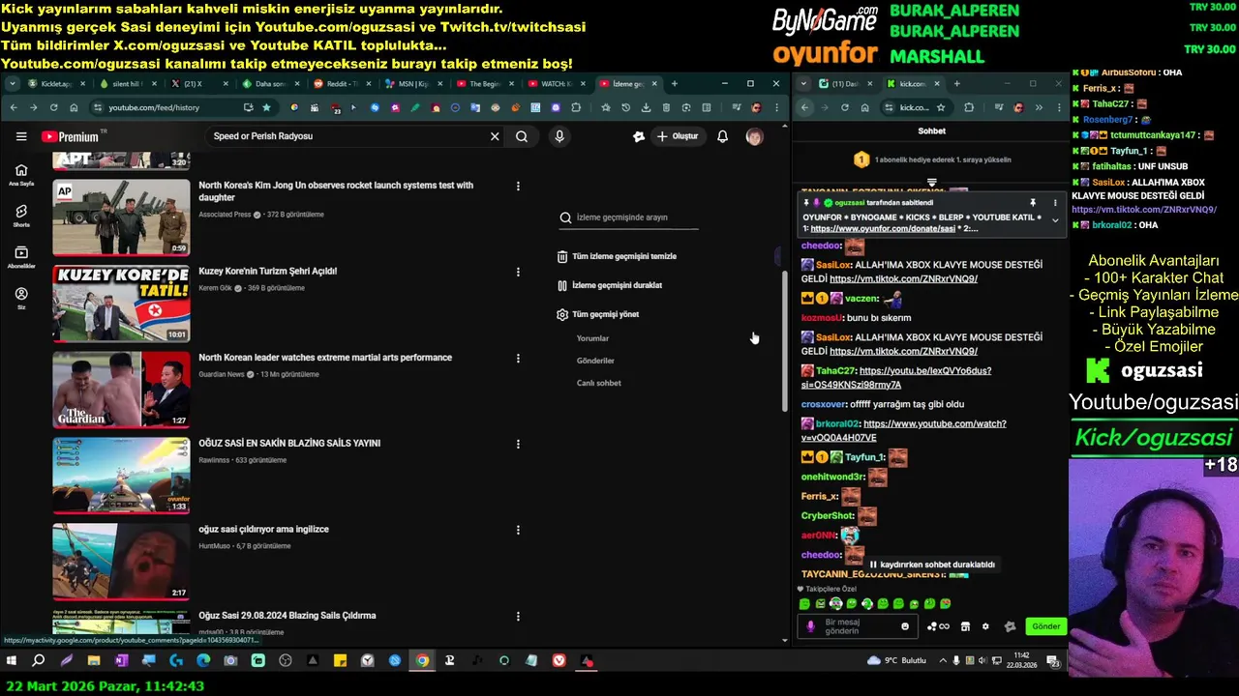Open the Associated Press rocket launch thumbnail
The width and height of the screenshot is (1239, 696).
point(121,217)
